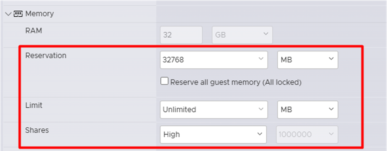Open the Limit MB unit dropdown
The height and width of the screenshot is (151, 387).
[x=308, y=109]
